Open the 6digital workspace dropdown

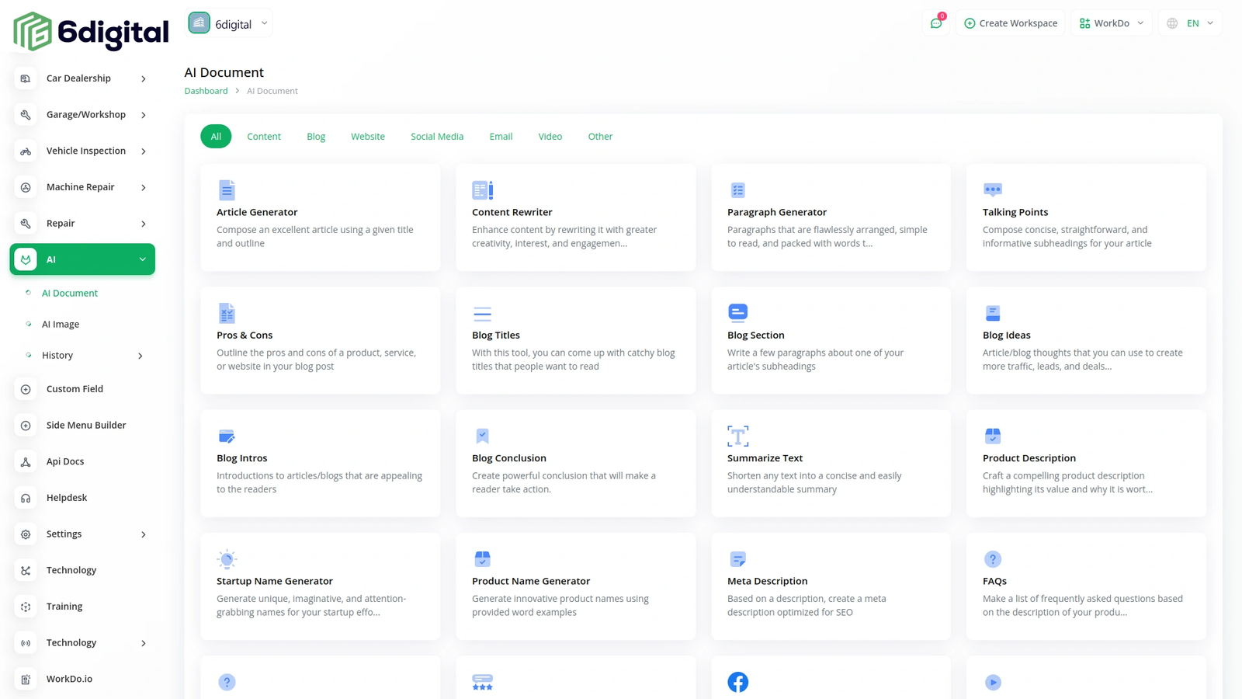(x=230, y=23)
